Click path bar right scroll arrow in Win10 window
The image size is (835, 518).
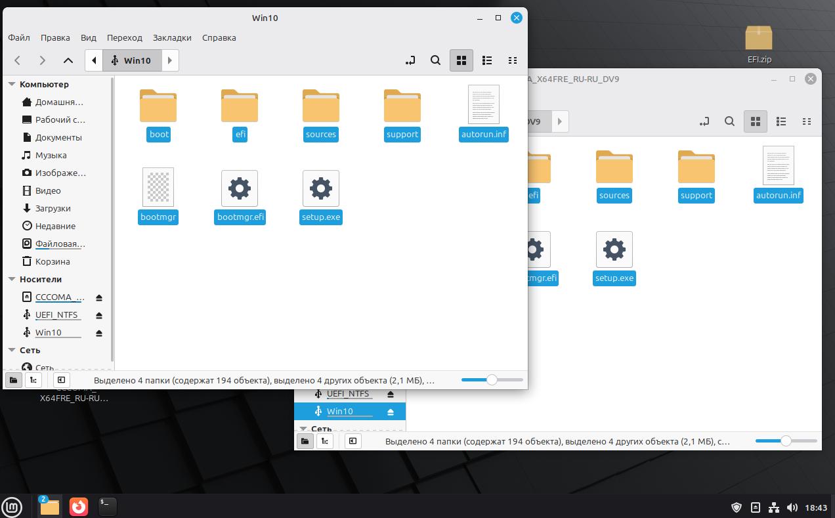click(170, 60)
